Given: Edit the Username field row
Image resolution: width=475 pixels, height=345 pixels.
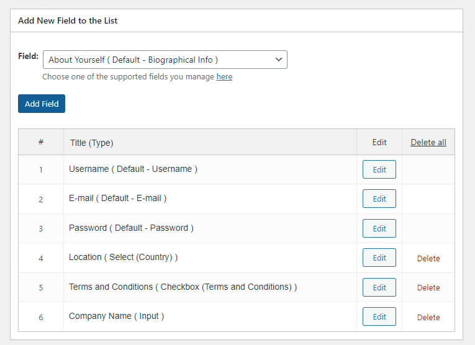Looking at the screenshot, I should coord(379,169).
